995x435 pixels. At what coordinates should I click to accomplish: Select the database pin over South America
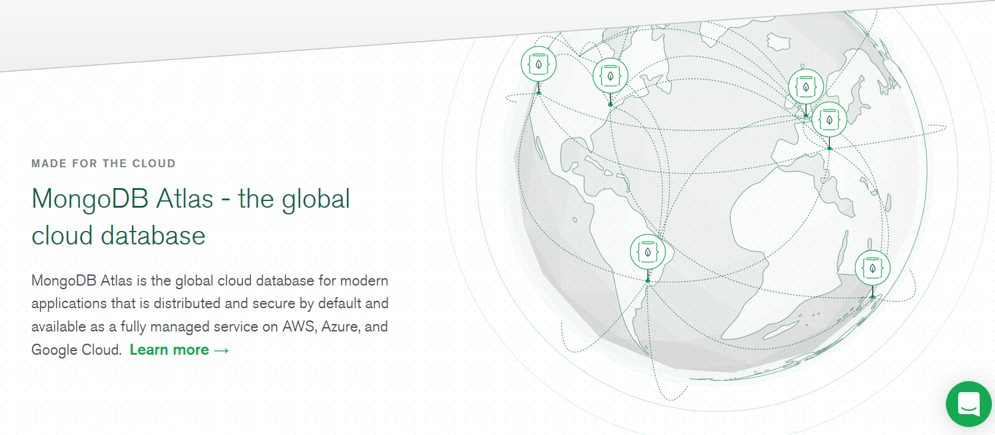(x=648, y=252)
